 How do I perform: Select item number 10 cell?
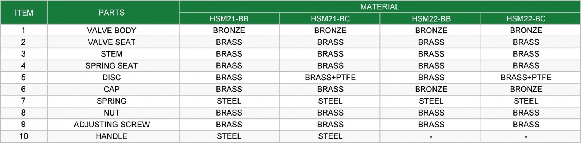pyautogui.click(x=24, y=136)
